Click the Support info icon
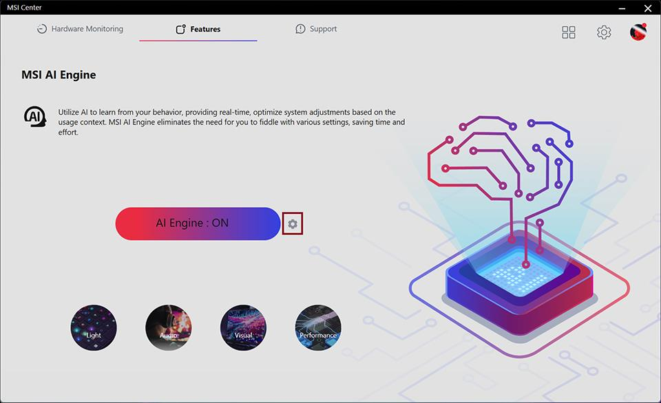This screenshot has height=403, width=661. [300, 28]
